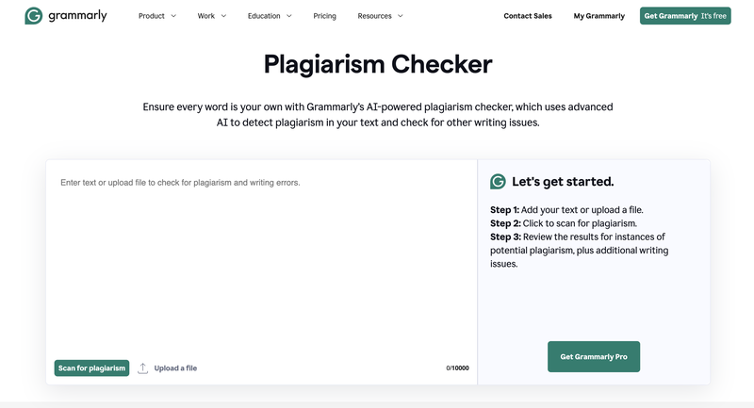This screenshot has width=754, height=408.
Task: Open My Grammarly
Action: tap(598, 16)
